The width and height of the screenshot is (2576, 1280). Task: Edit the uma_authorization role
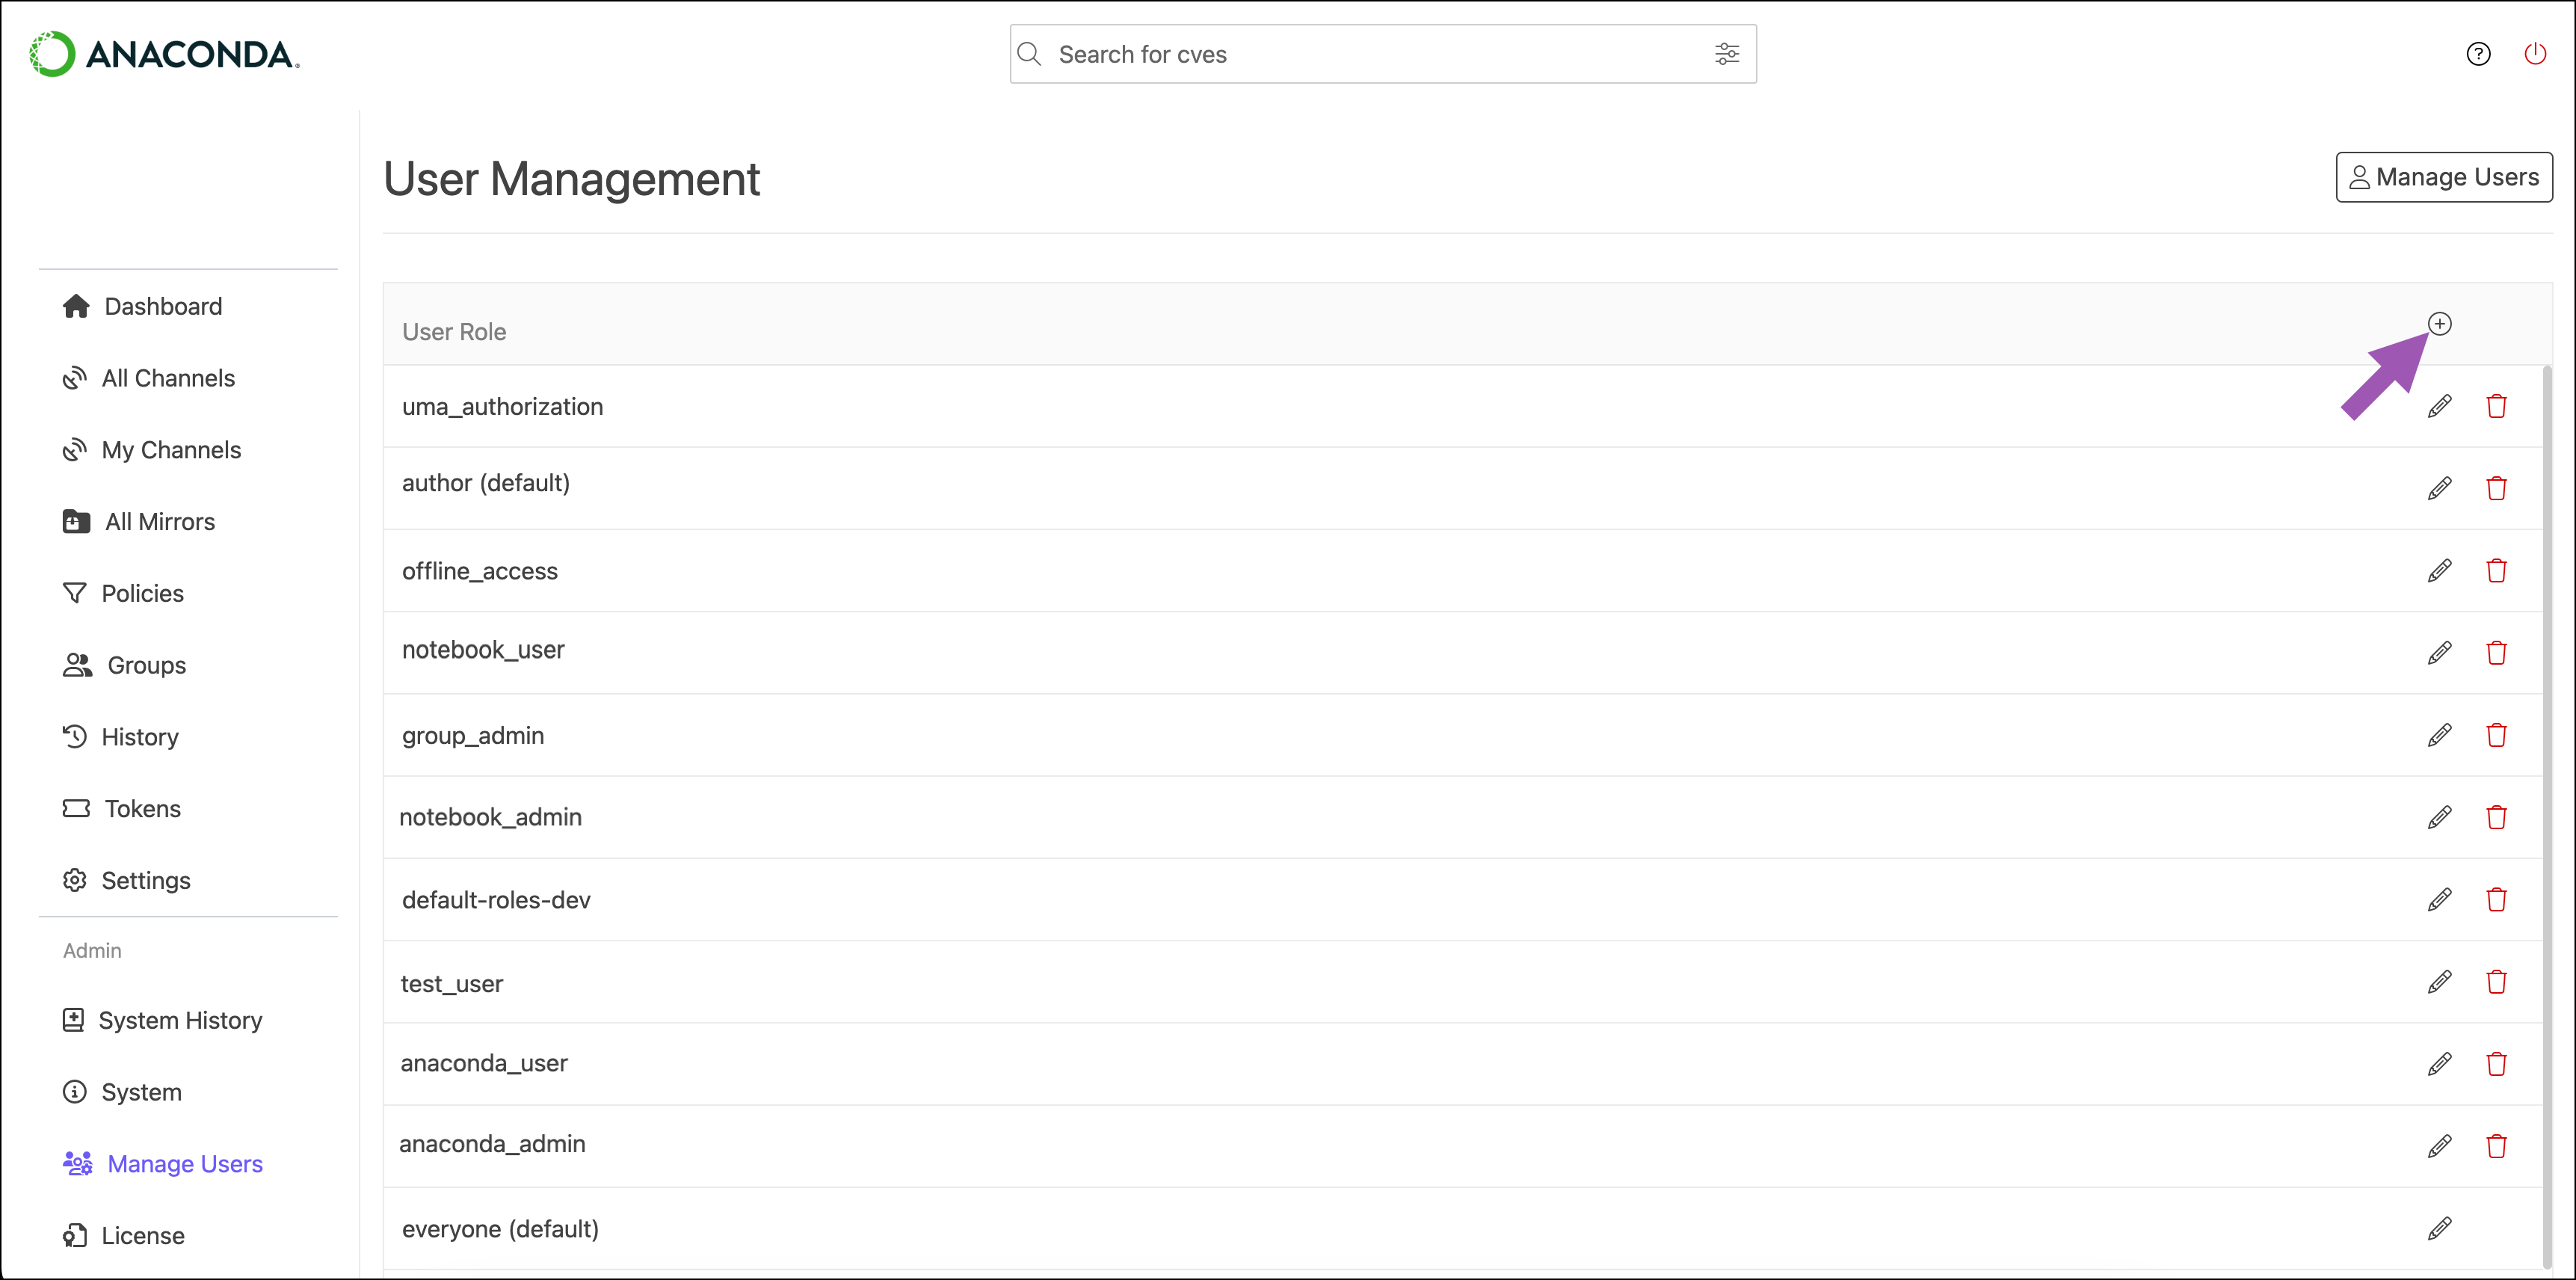click(x=2439, y=406)
